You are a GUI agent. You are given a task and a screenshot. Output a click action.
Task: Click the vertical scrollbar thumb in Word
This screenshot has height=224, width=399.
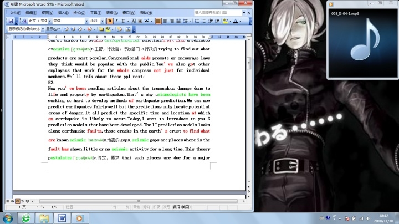pyautogui.click(x=249, y=63)
